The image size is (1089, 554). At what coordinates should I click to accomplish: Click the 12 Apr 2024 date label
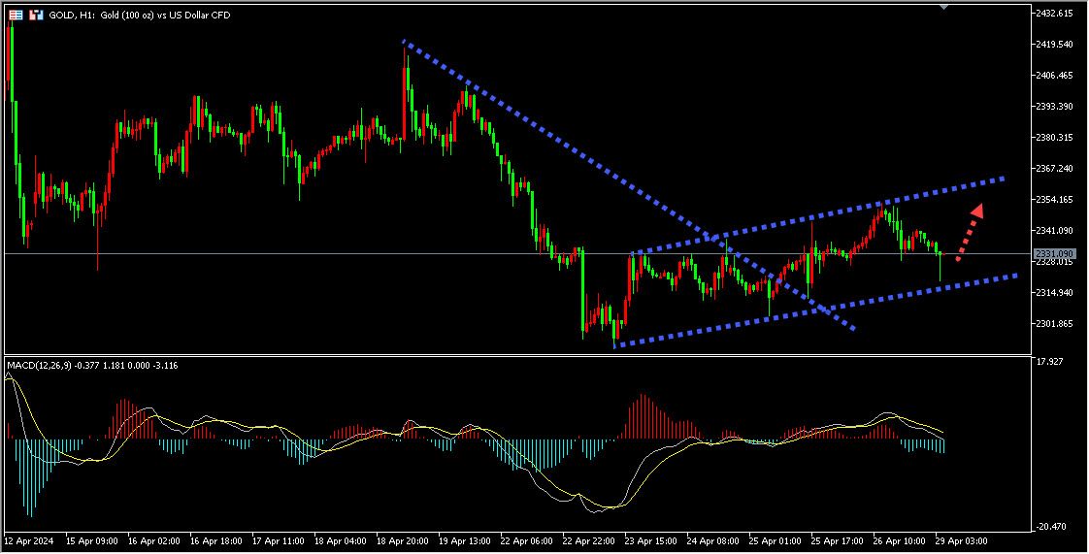[x=29, y=539]
